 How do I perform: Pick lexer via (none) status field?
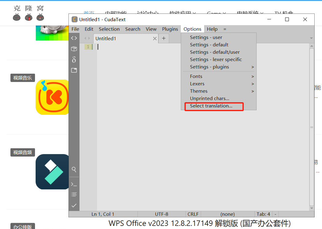227,214
